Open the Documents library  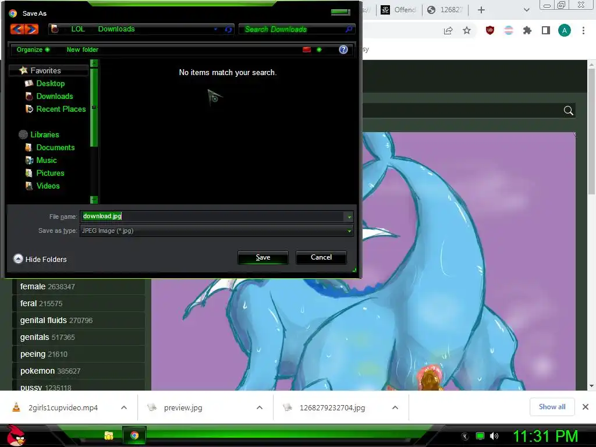click(x=55, y=147)
